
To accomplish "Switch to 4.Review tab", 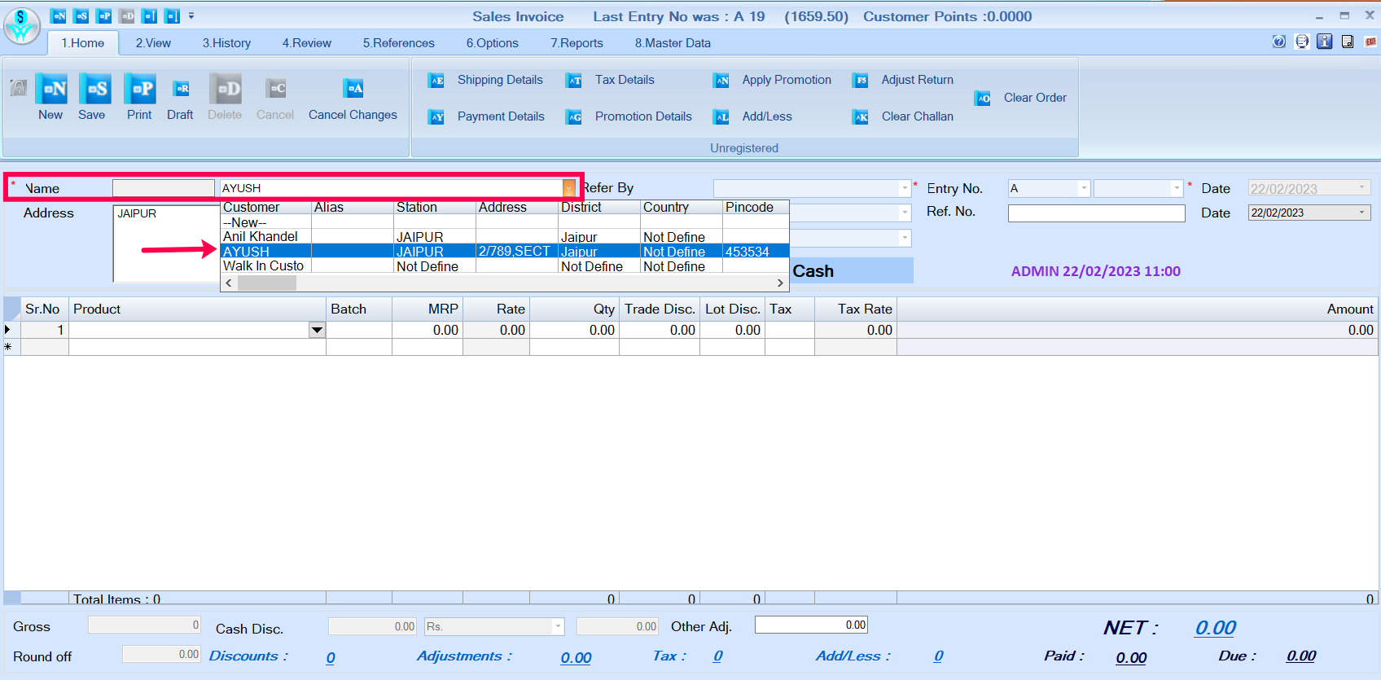I will (x=307, y=43).
